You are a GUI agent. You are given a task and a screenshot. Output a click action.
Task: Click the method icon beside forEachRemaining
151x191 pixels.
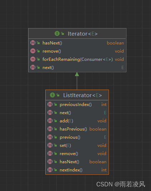[x=33, y=59]
